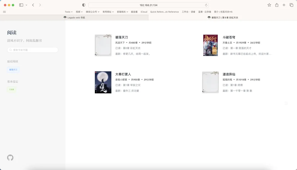Open the GitHub icon link
Viewport: 297px width, 170px height.
(10, 158)
